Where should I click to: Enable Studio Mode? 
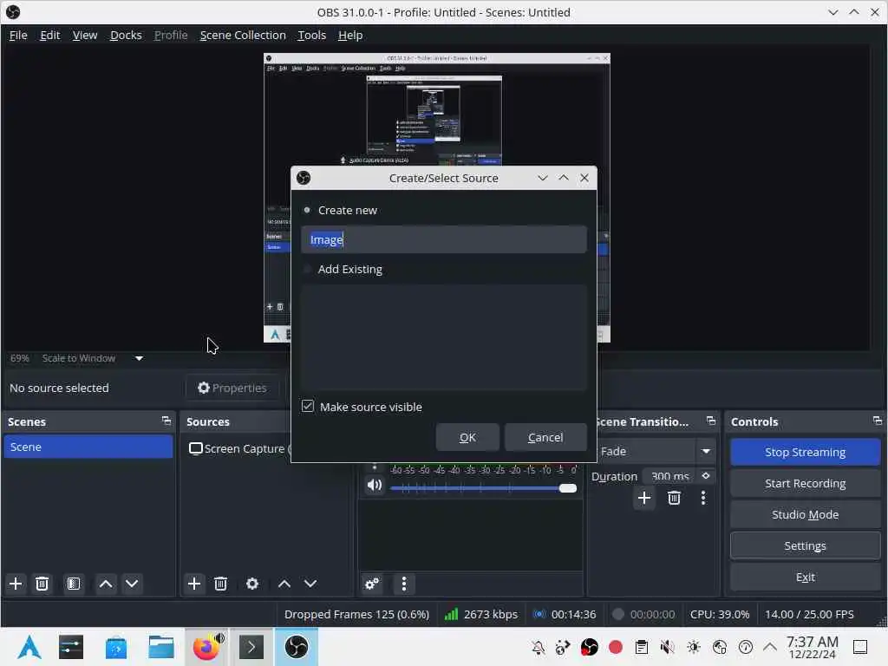805,514
